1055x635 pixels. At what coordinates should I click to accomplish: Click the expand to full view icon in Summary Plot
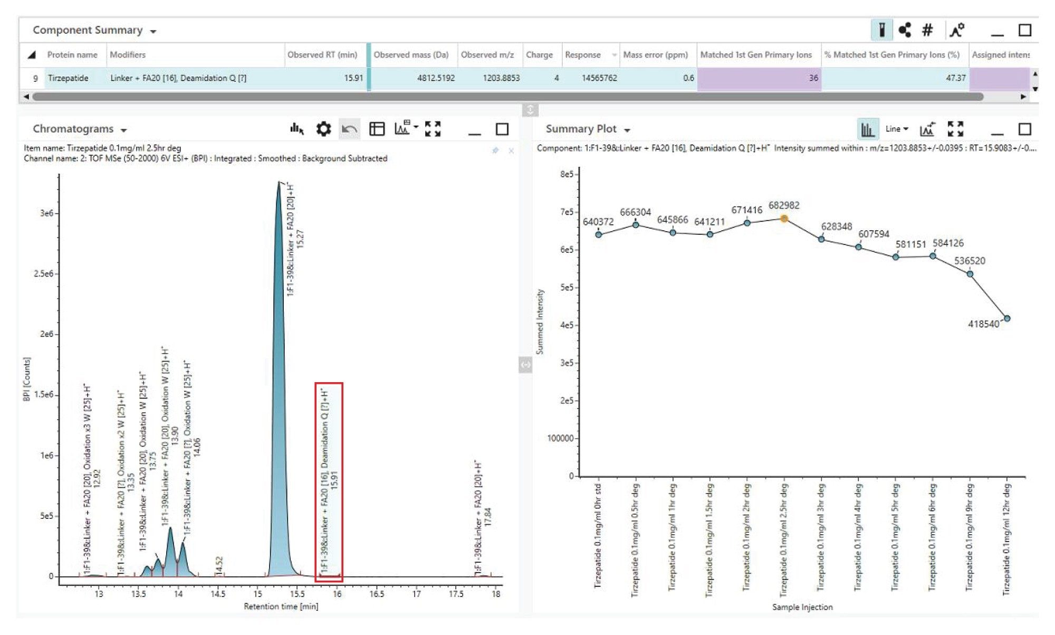(955, 129)
